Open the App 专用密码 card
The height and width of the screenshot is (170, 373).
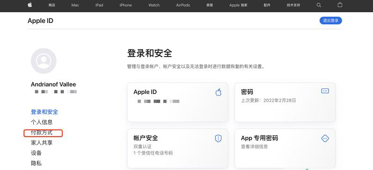point(285,148)
